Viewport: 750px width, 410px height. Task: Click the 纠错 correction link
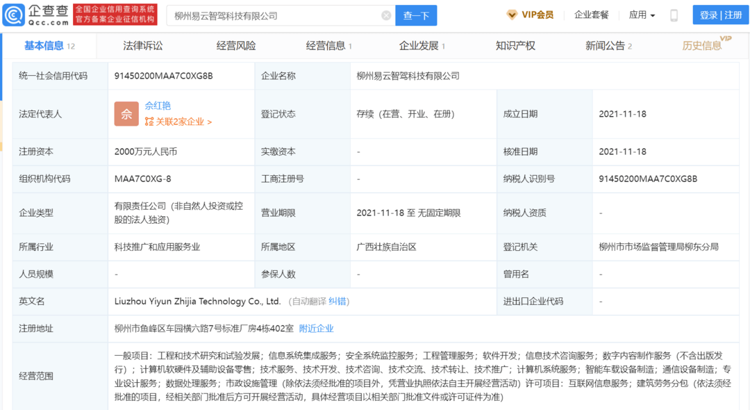(x=337, y=302)
